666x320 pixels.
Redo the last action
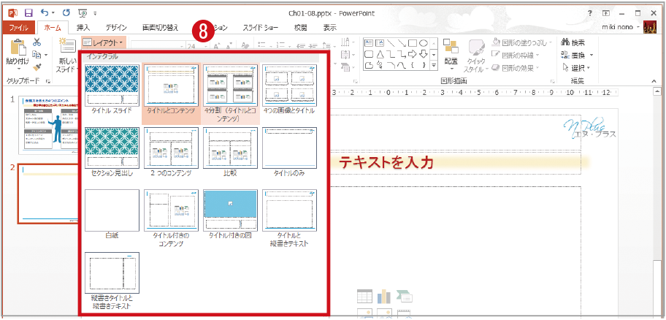point(66,13)
